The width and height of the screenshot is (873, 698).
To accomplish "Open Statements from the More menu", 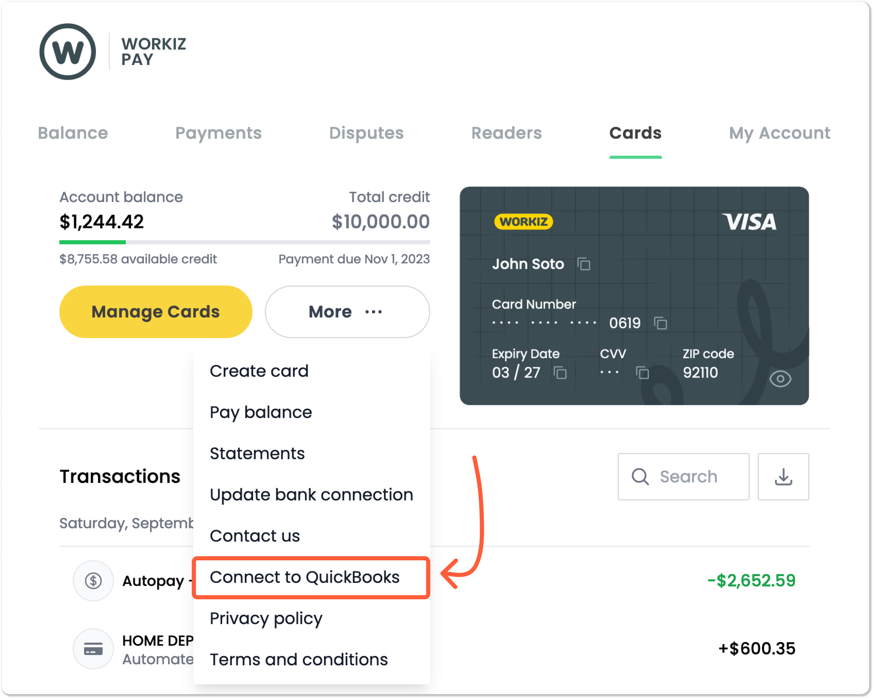I will tap(311, 454).
